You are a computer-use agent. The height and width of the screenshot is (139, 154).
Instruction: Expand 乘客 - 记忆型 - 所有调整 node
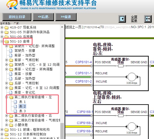tap(6, 69)
